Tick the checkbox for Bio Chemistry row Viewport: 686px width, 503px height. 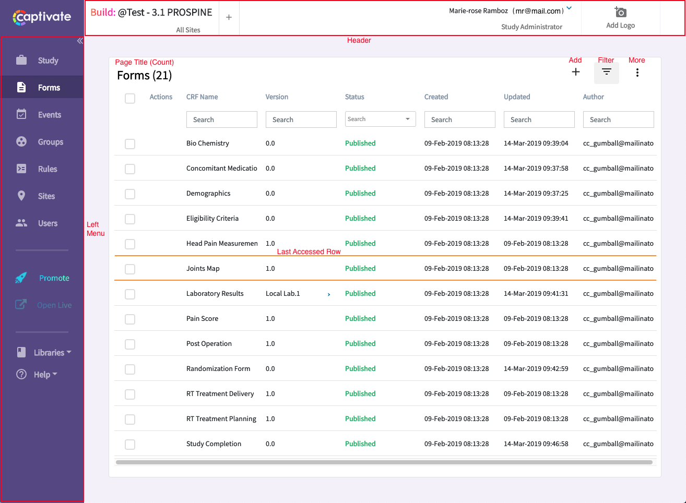click(x=130, y=144)
